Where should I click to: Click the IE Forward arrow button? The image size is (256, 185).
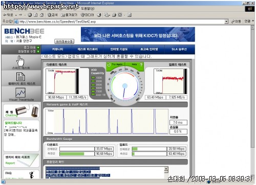[20, 15]
